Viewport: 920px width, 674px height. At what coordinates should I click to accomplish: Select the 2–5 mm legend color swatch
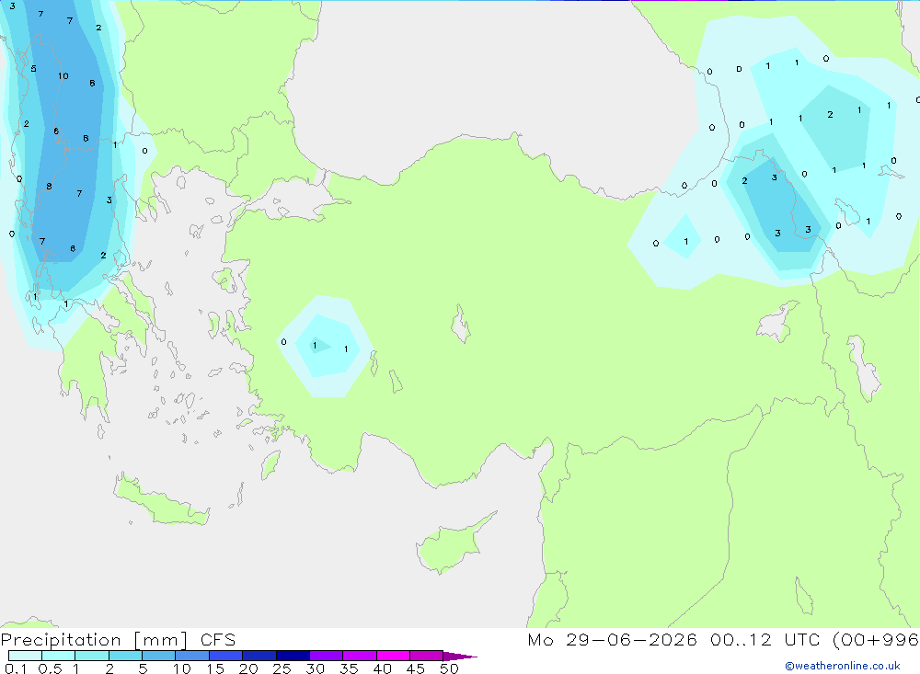(125, 656)
